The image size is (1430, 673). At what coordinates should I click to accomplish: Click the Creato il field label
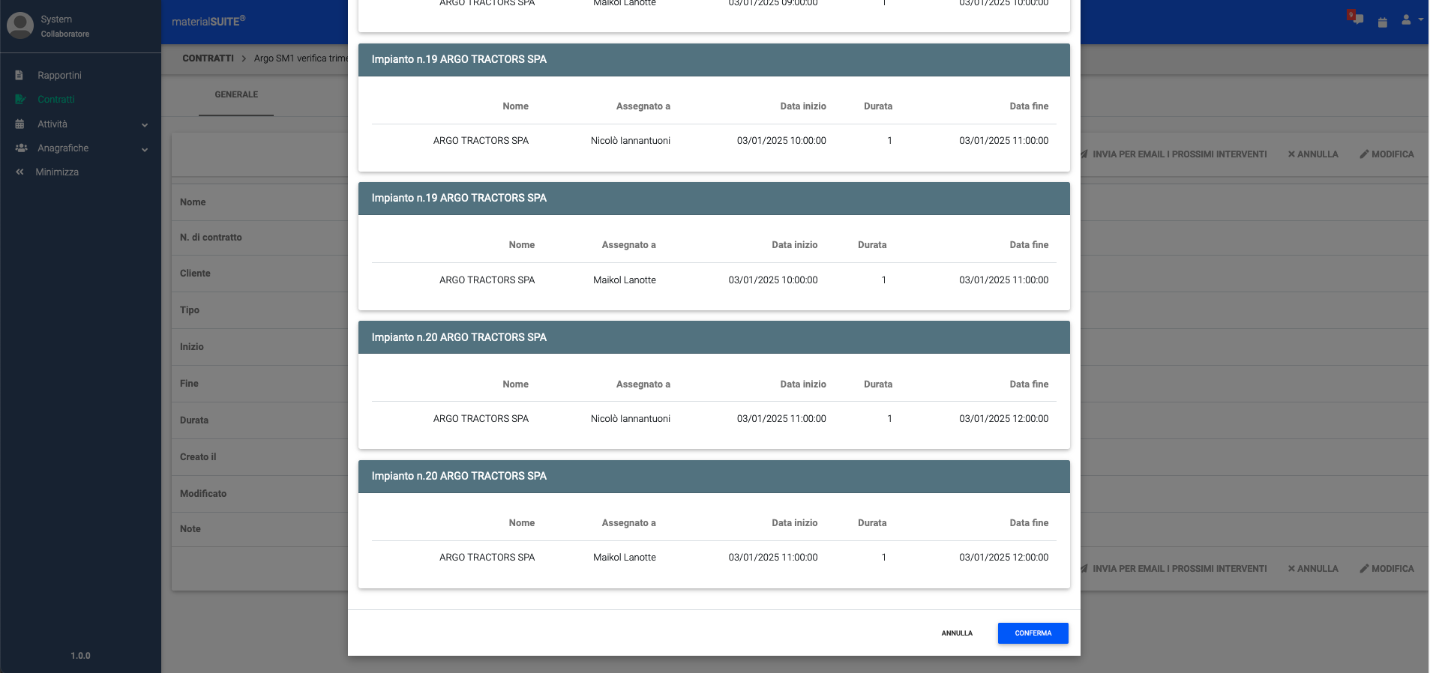(198, 456)
